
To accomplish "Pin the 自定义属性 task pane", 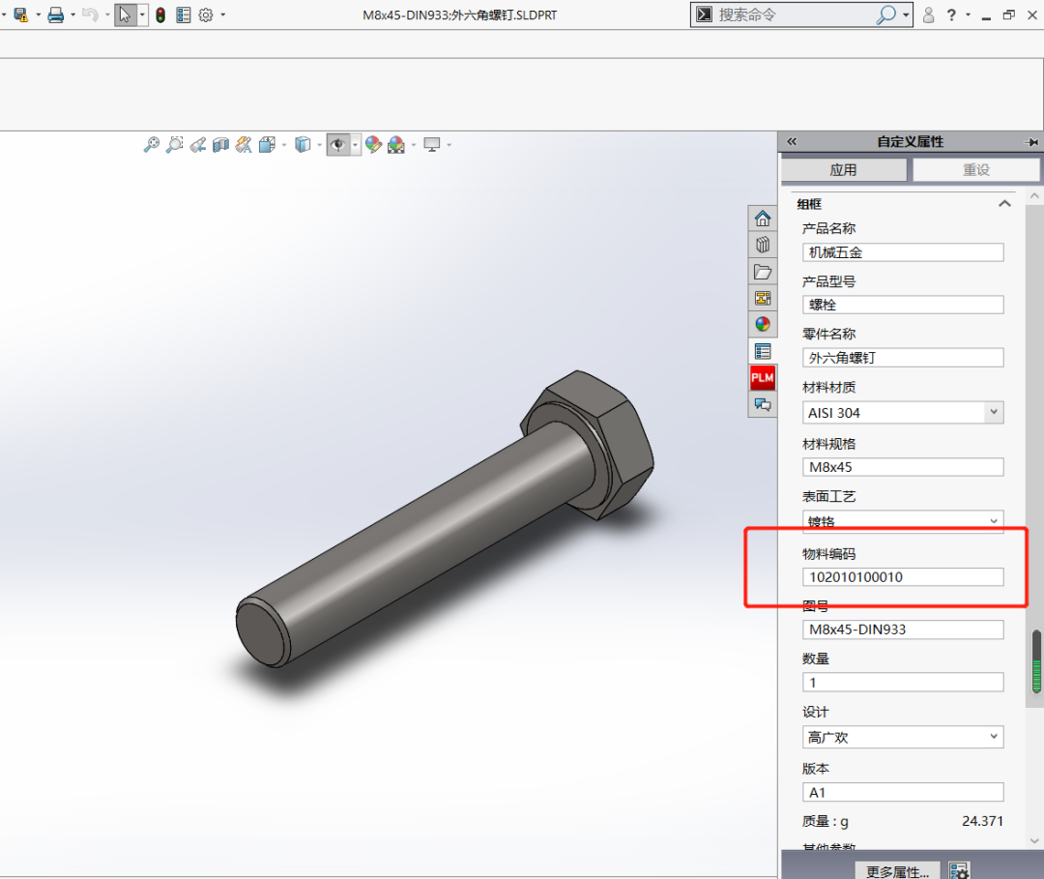I will point(1031,142).
